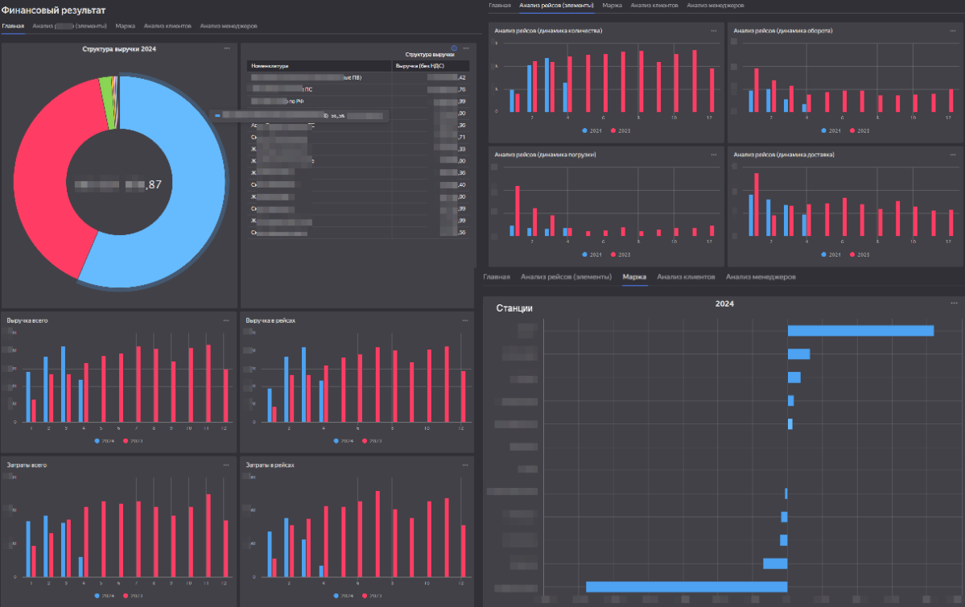The height and width of the screenshot is (607, 965).
Task: Switch to Анализ клиентов tab under Финансовый результат title
Action: [167, 26]
